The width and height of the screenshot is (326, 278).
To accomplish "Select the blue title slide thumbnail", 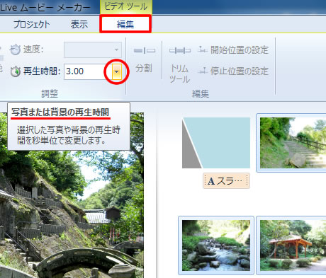I will (216, 143).
